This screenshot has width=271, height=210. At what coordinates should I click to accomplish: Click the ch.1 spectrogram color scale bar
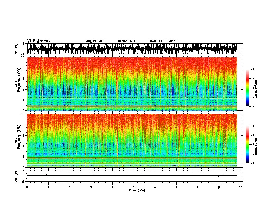pyautogui.click(x=248, y=88)
